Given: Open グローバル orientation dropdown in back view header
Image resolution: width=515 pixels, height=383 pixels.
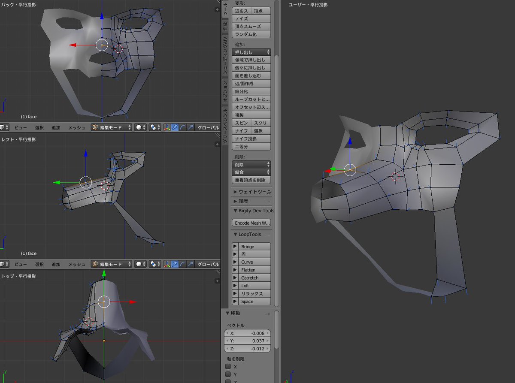Looking at the screenshot, I should coord(208,127).
